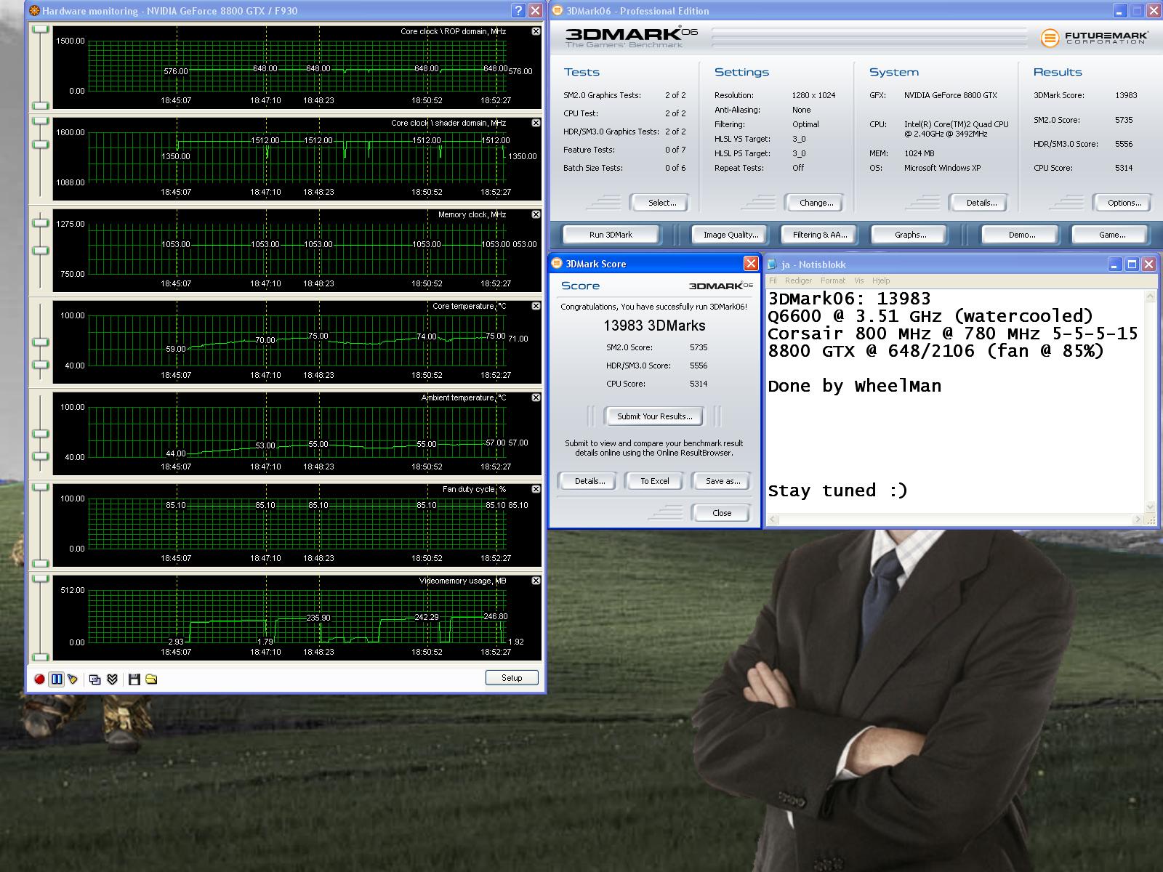Click the 3DMark06 window title icon
The height and width of the screenshot is (872, 1163).
tap(558, 11)
